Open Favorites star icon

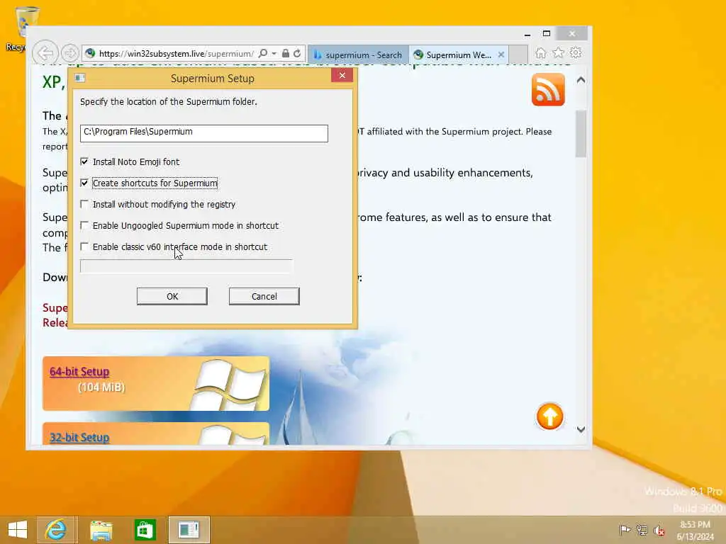pyautogui.click(x=558, y=52)
